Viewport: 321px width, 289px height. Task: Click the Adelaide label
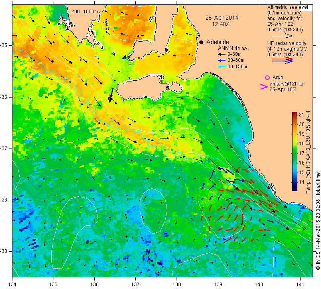[x=217, y=42]
